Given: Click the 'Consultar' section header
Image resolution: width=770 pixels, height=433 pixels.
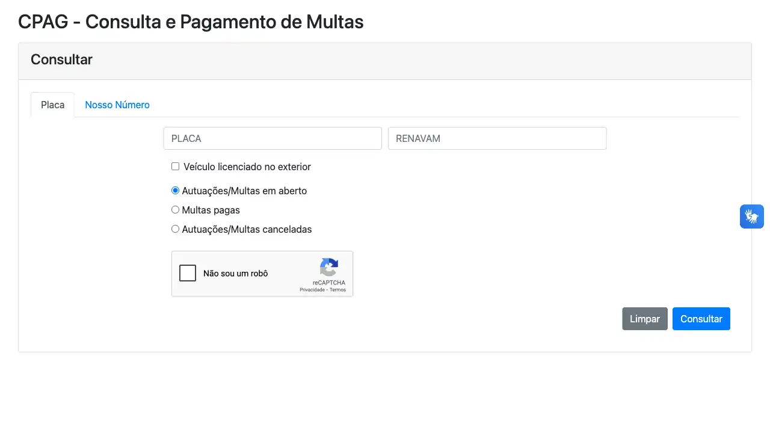Looking at the screenshot, I should [x=61, y=60].
